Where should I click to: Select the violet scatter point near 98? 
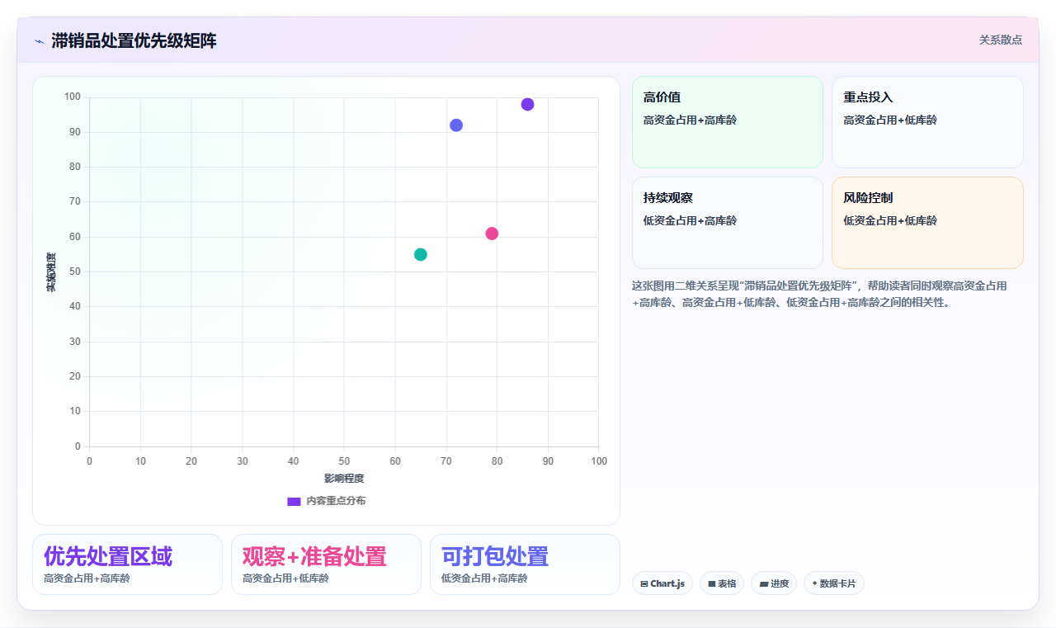[x=528, y=104]
